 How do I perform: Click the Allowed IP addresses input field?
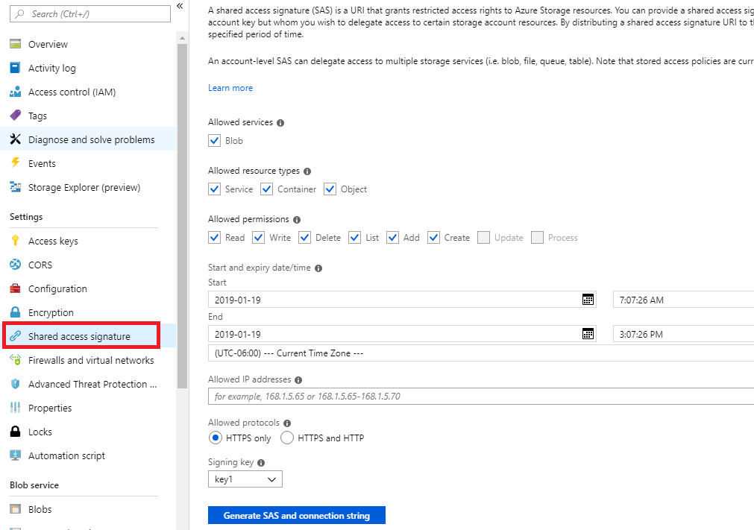(x=481, y=397)
